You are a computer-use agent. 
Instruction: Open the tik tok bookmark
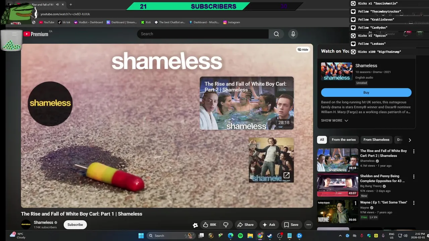pyautogui.click(x=64, y=22)
